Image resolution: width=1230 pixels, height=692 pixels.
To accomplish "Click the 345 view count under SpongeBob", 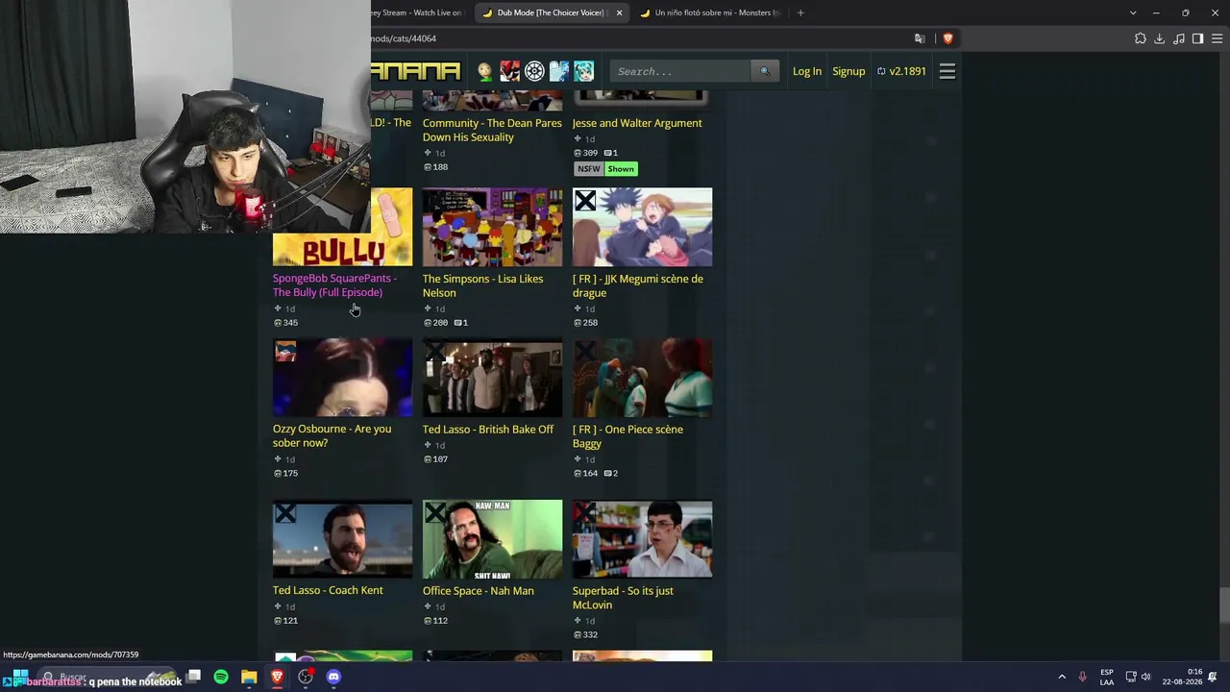I will point(285,323).
